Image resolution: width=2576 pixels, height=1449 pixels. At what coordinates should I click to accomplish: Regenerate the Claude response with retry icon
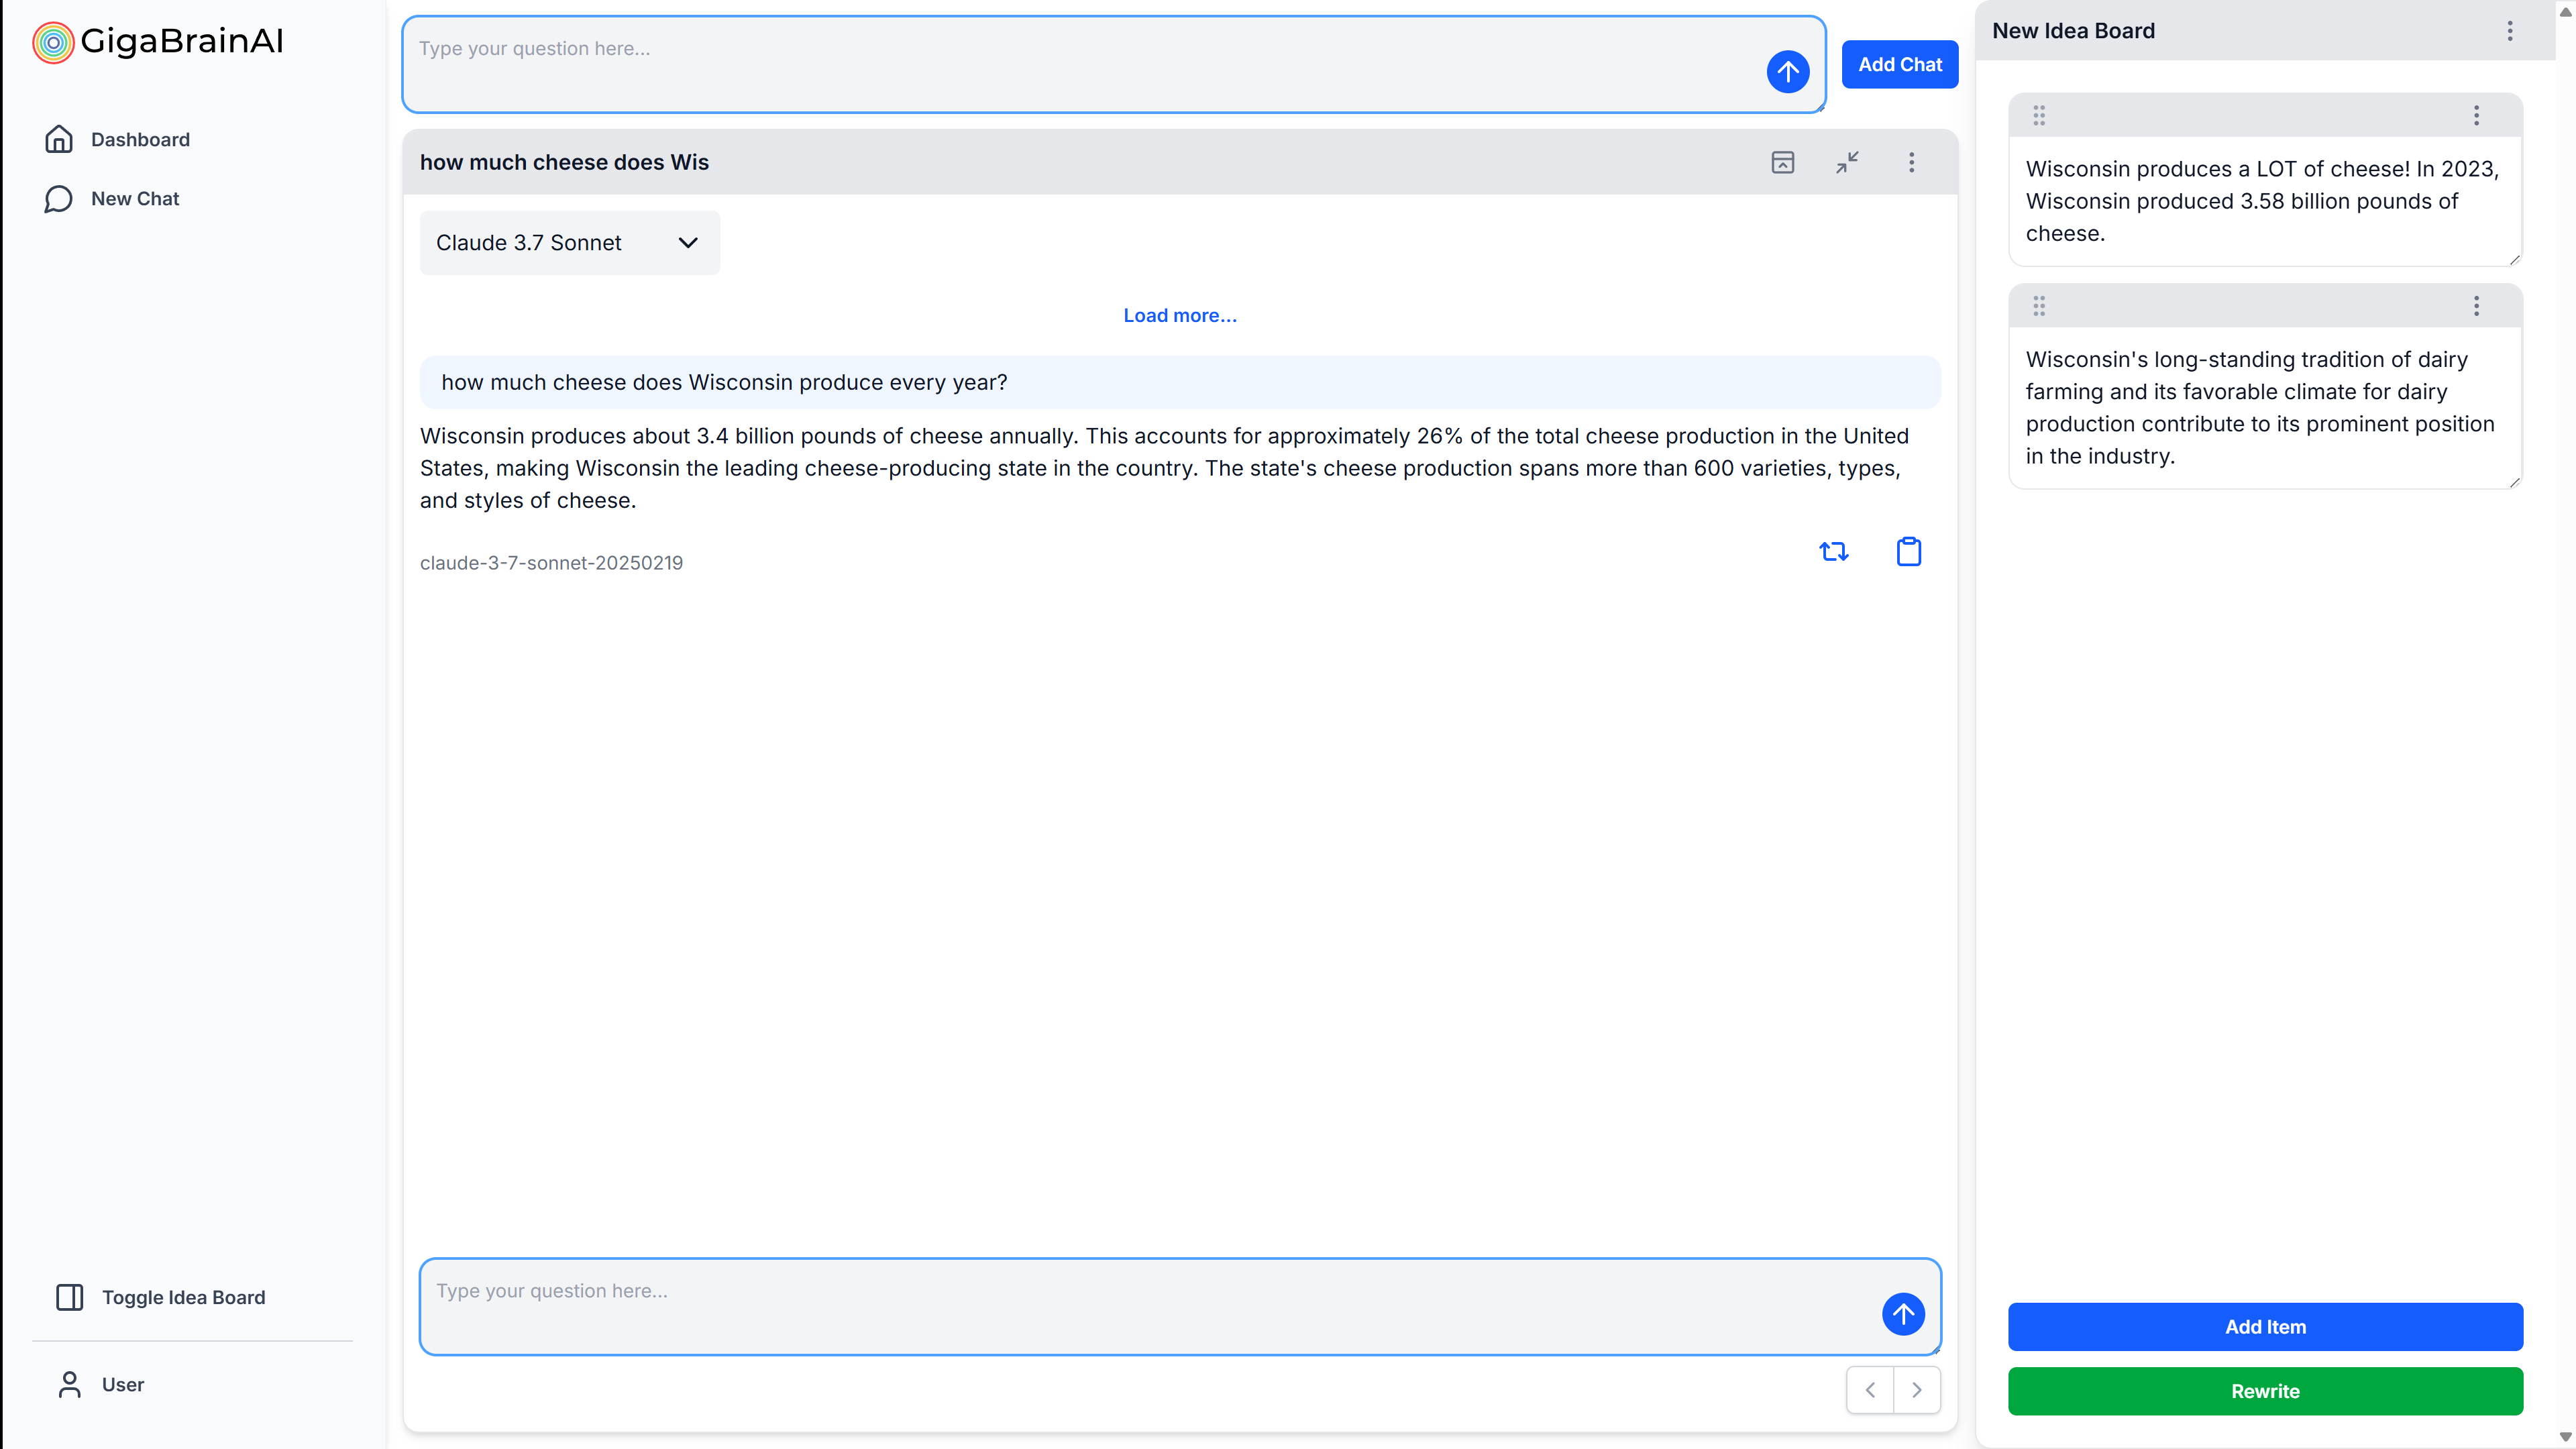tap(1833, 551)
